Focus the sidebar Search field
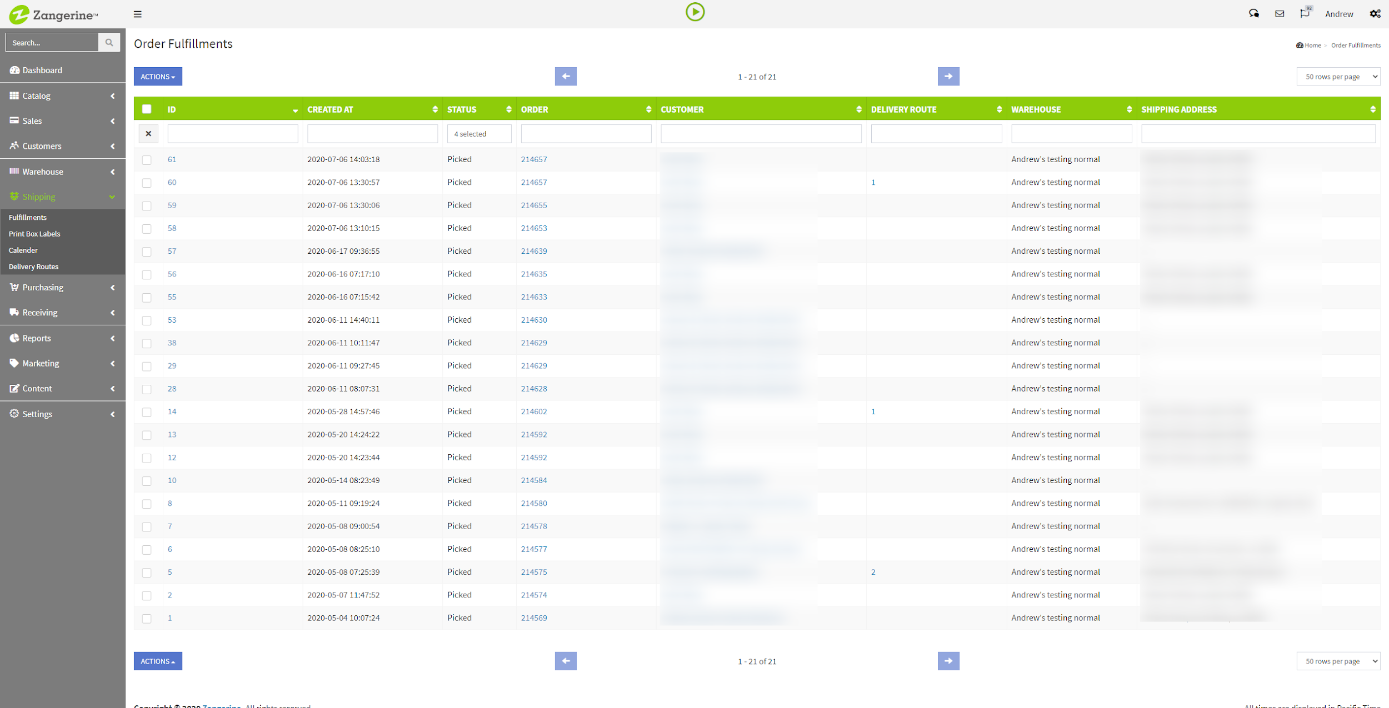 tap(52, 42)
